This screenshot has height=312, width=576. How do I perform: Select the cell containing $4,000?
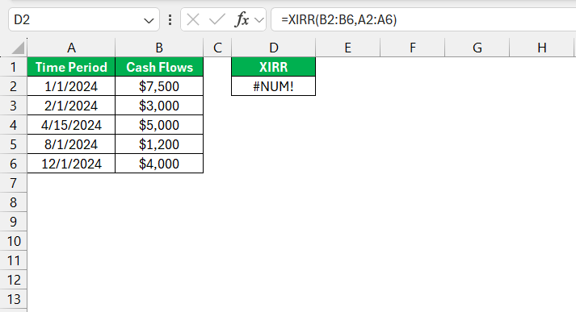click(x=159, y=164)
